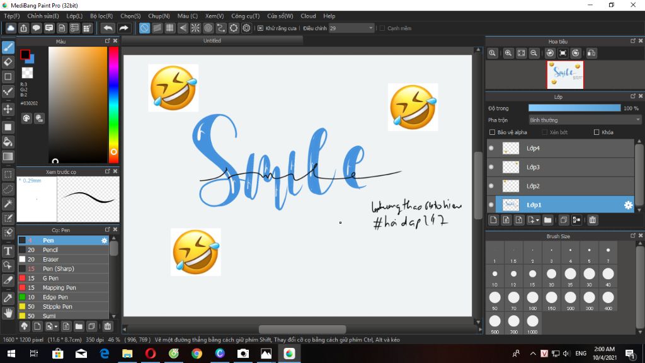The height and width of the screenshot is (363, 645).
Task: Select the Lasso tool
Action: click(x=8, y=189)
